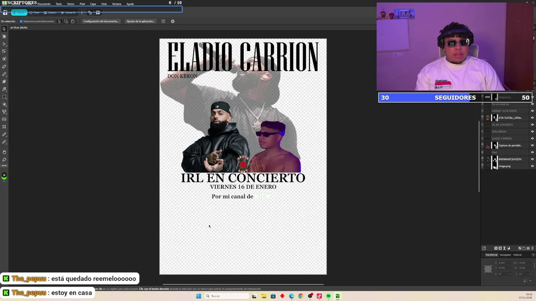Click the layer effects fx icon
536x301 pixels.
tap(496, 248)
